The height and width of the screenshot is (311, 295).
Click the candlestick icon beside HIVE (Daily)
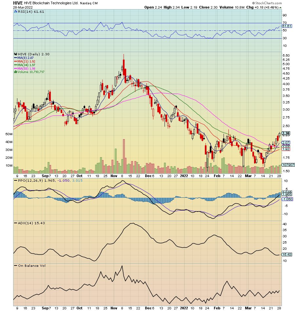[x=15, y=54]
